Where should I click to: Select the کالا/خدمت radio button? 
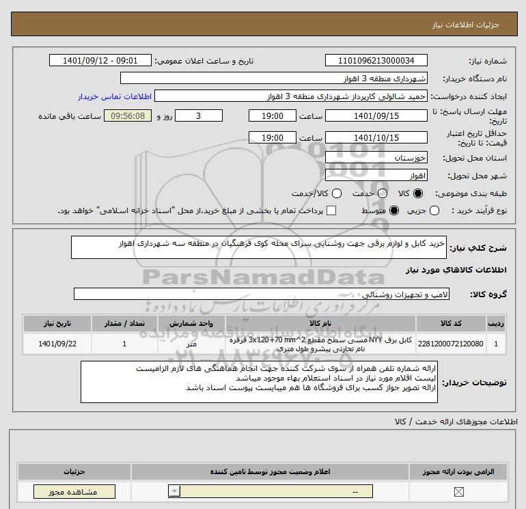tap(337, 193)
